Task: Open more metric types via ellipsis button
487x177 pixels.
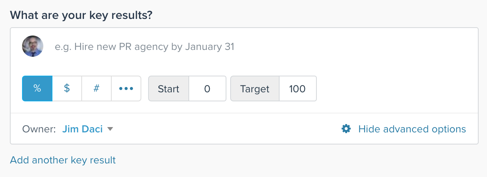Action: click(x=126, y=88)
